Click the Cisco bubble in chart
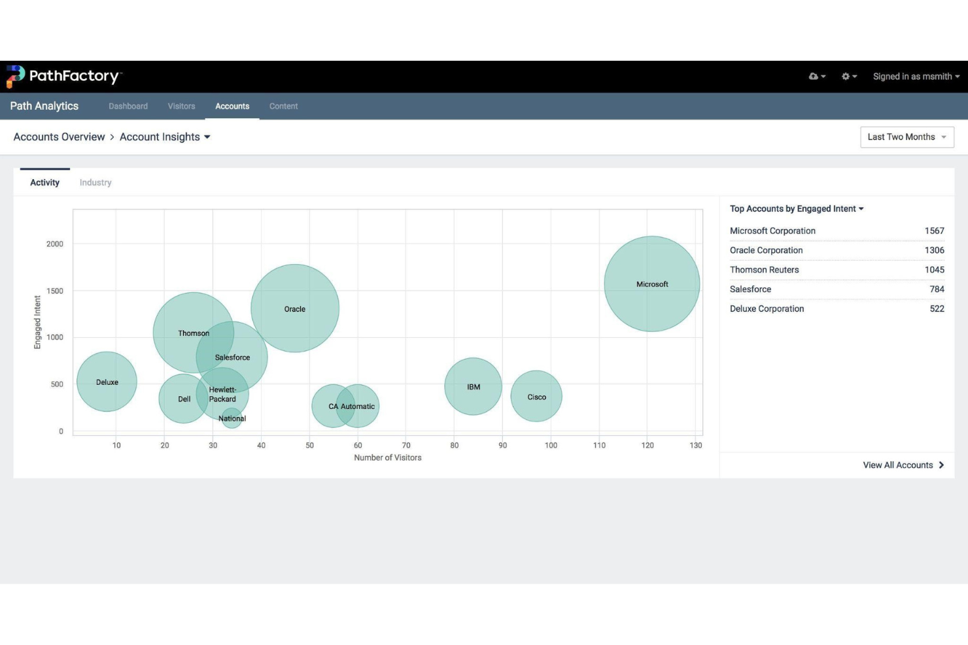This screenshot has width=968, height=645. point(536,396)
